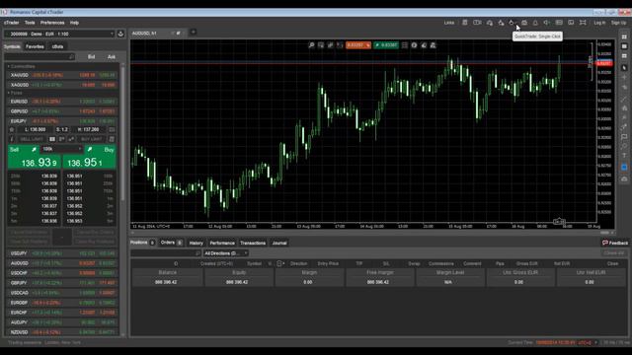
Task: Open the Preferences menu
Action: (52, 23)
